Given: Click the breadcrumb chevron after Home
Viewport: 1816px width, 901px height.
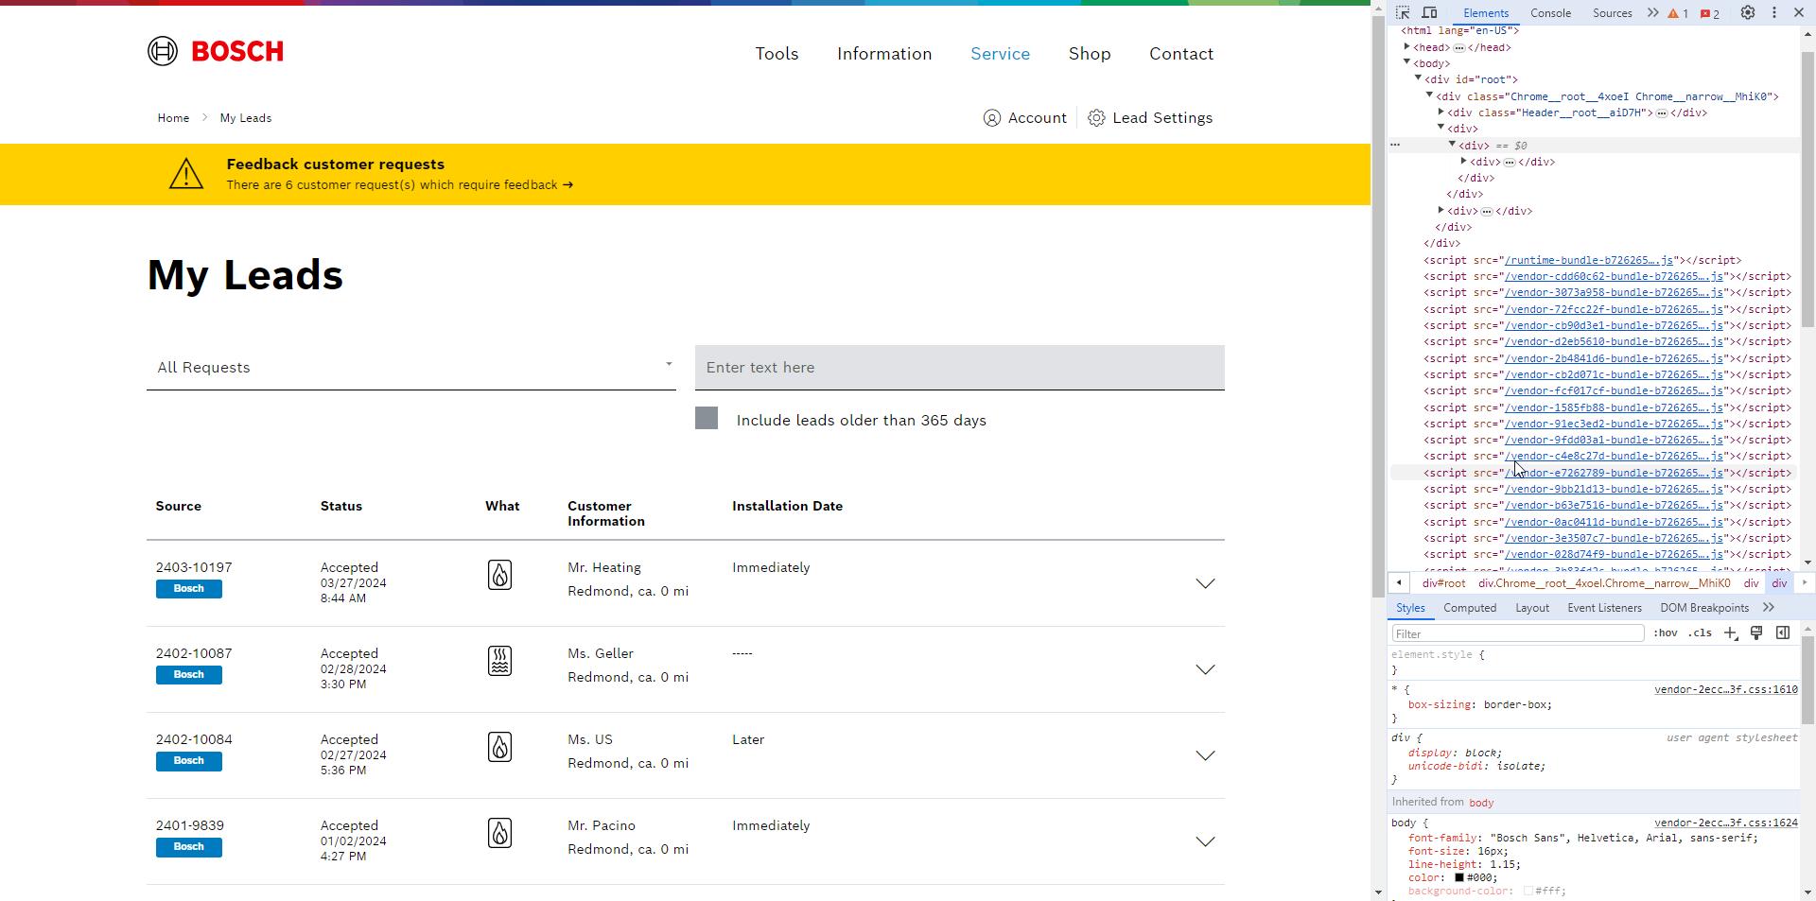Looking at the screenshot, I should 204,118.
